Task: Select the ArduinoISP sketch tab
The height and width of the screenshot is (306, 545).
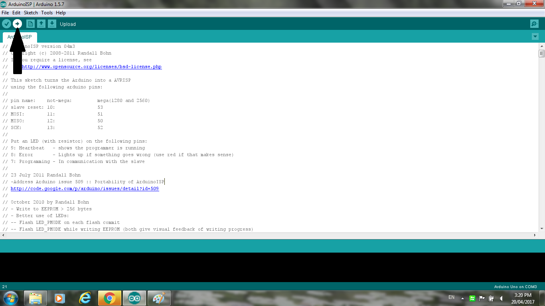Action: click(x=20, y=37)
